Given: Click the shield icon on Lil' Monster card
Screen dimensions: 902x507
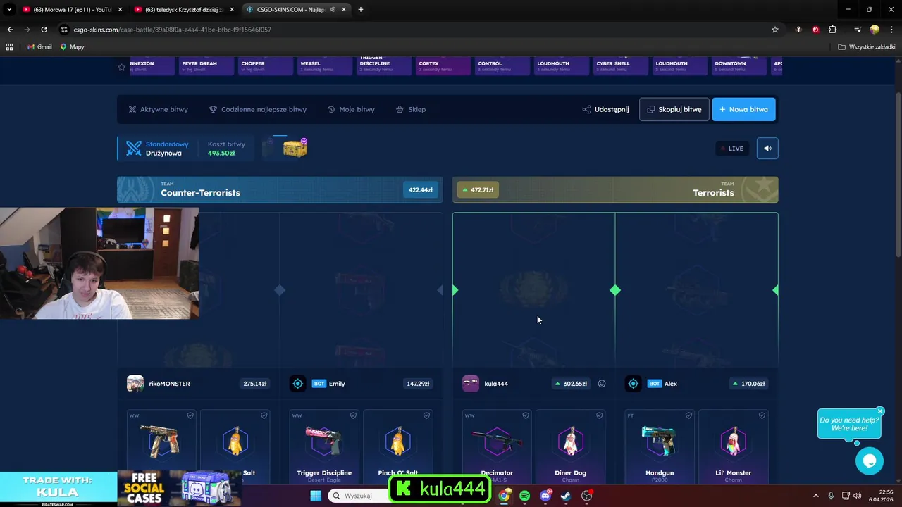Looking at the screenshot, I should point(762,415).
